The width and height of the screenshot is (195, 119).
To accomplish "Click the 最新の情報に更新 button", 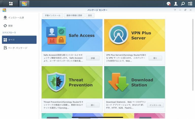I will tap(74, 15).
